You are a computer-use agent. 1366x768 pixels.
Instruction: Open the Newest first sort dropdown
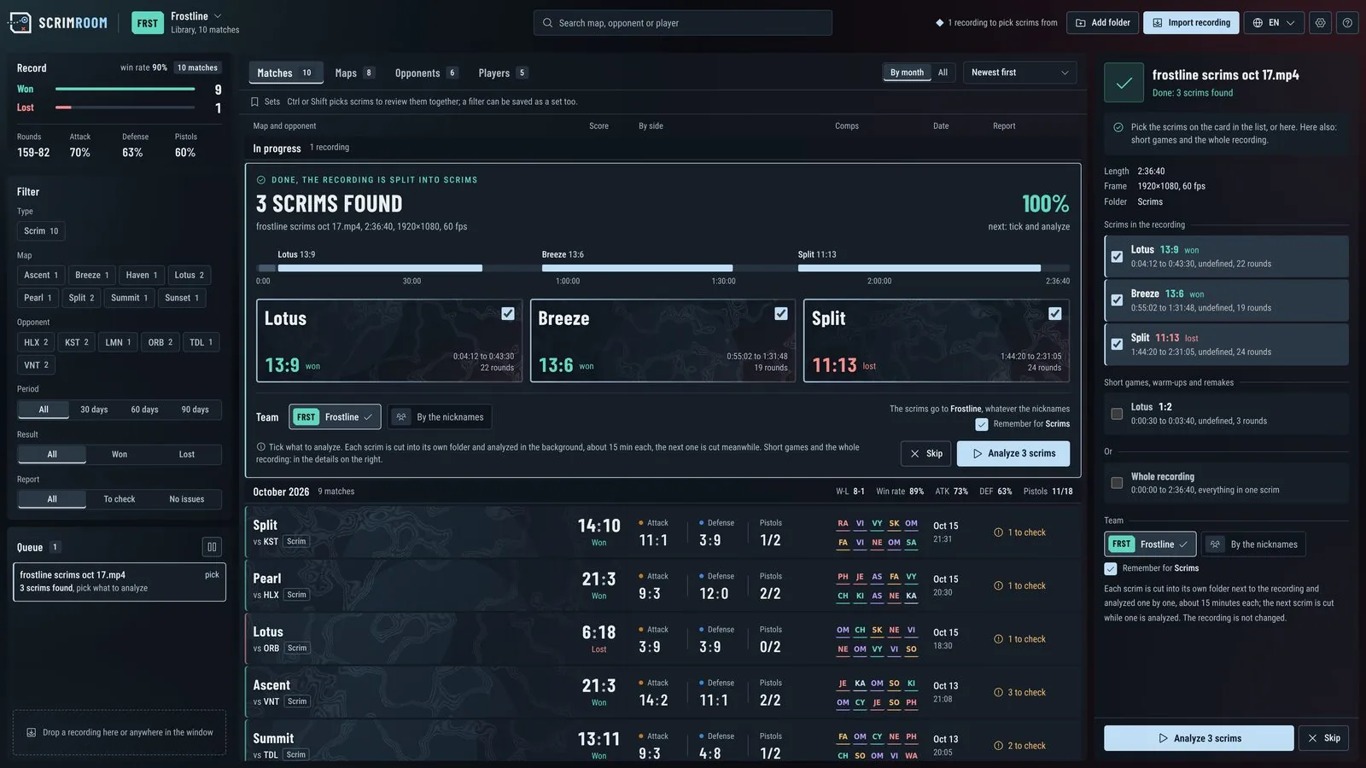click(1019, 73)
